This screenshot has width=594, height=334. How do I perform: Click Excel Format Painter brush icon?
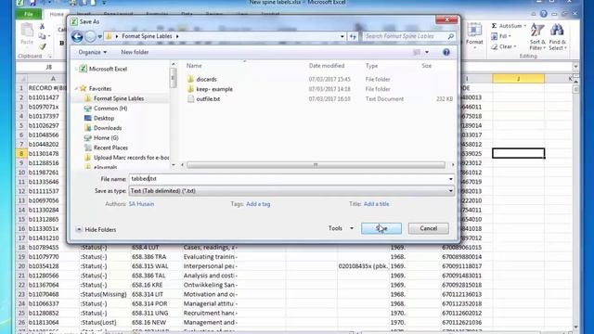click(42, 46)
